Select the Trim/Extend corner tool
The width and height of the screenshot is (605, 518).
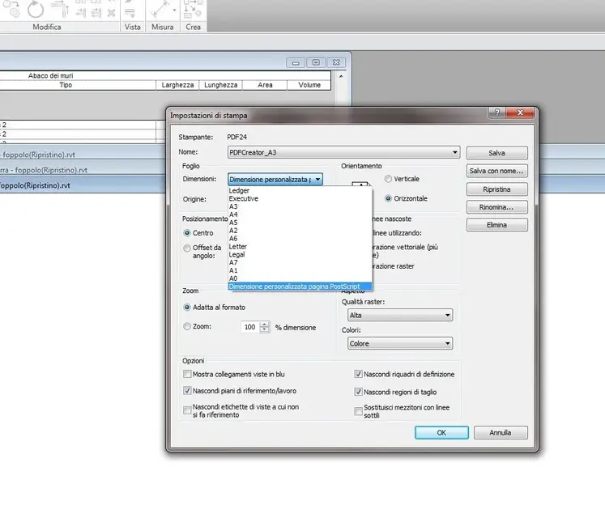click(x=60, y=9)
